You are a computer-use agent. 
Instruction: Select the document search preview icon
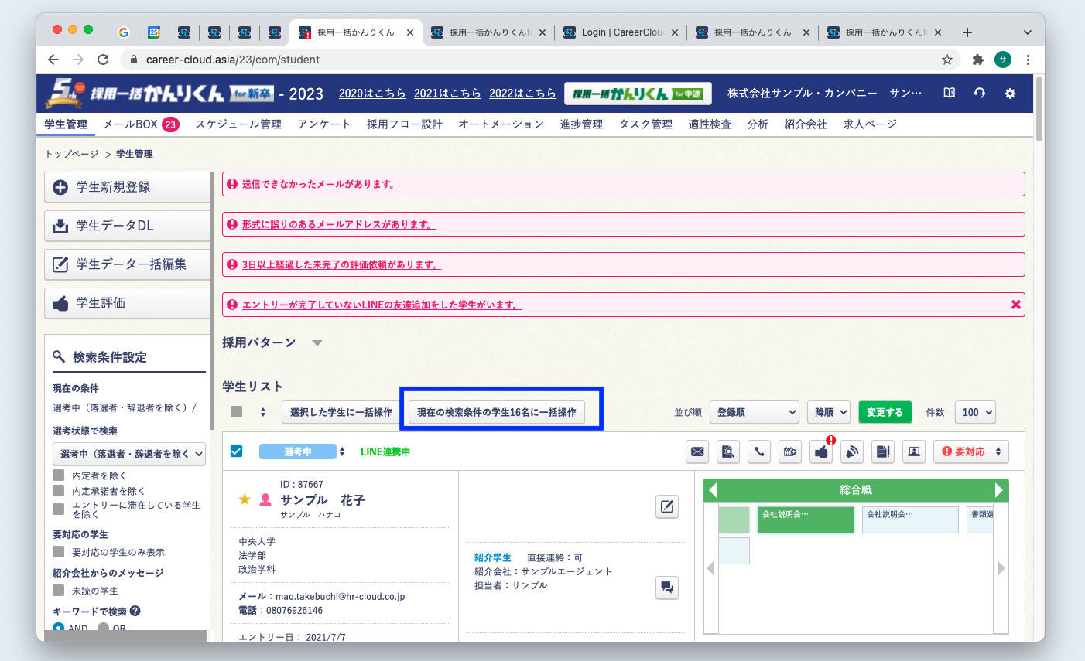click(727, 451)
